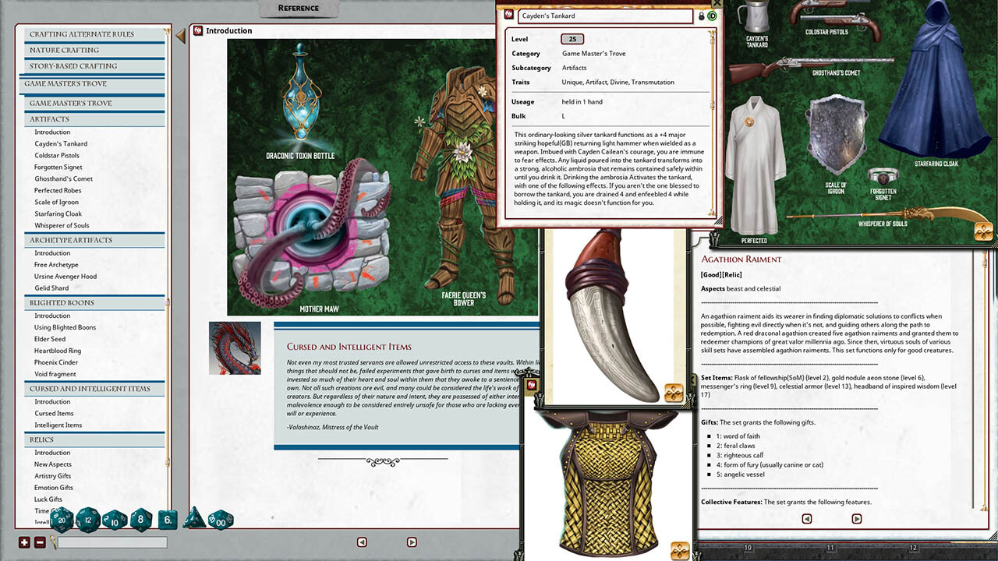Roll the d20 die

pos(62,520)
